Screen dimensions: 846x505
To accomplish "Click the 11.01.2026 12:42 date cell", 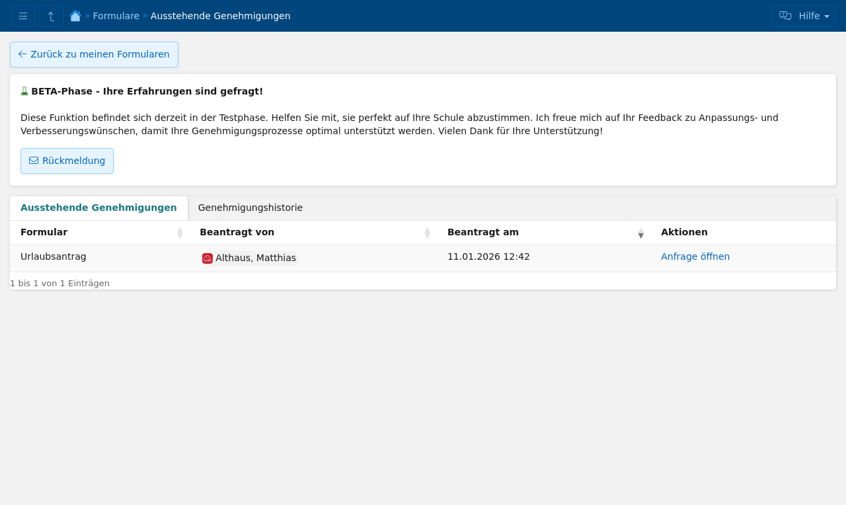I will 488,256.
